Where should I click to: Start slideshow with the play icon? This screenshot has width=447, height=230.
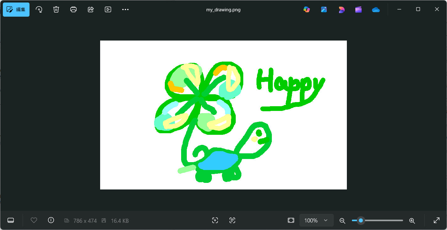point(108,9)
